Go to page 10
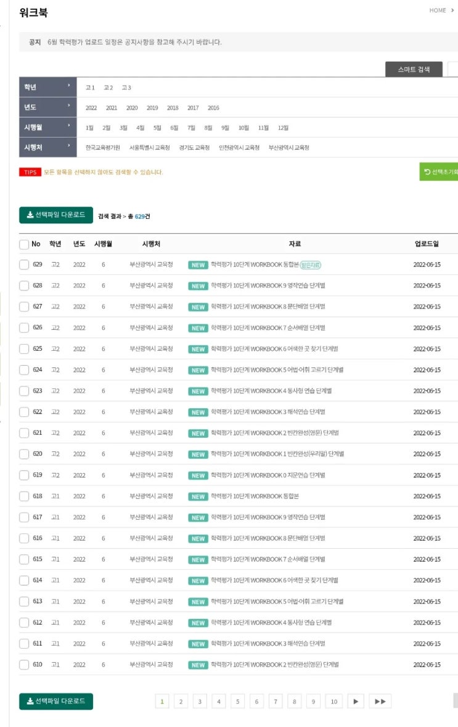Viewport: 458px width, 727px height. (333, 702)
